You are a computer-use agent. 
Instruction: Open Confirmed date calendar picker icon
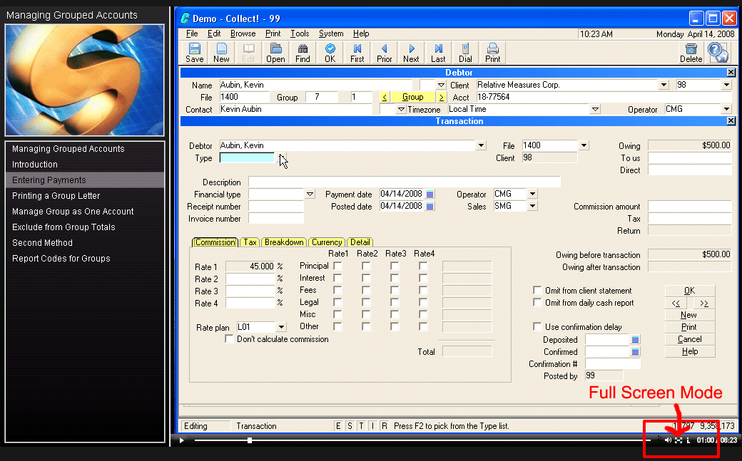click(x=635, y=352)
